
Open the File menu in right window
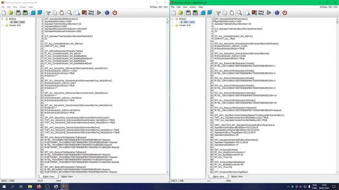(173, 7)
